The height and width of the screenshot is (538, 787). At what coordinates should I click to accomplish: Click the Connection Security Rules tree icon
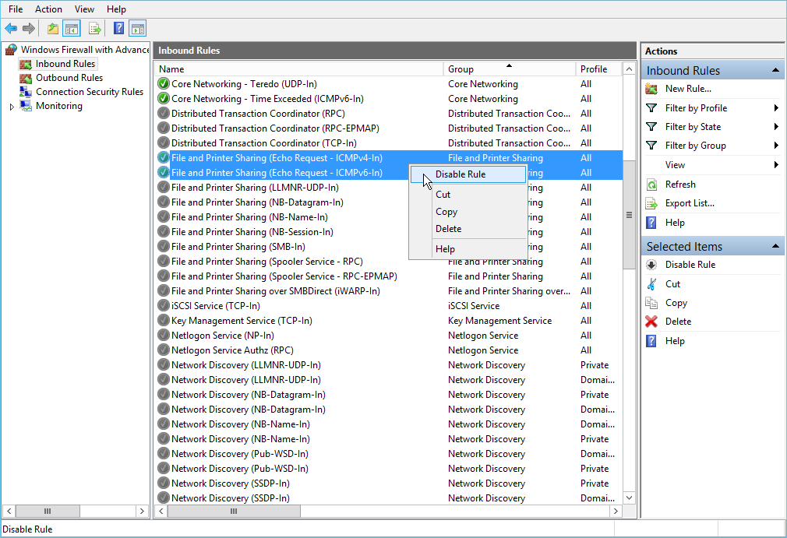click(26, 92)
